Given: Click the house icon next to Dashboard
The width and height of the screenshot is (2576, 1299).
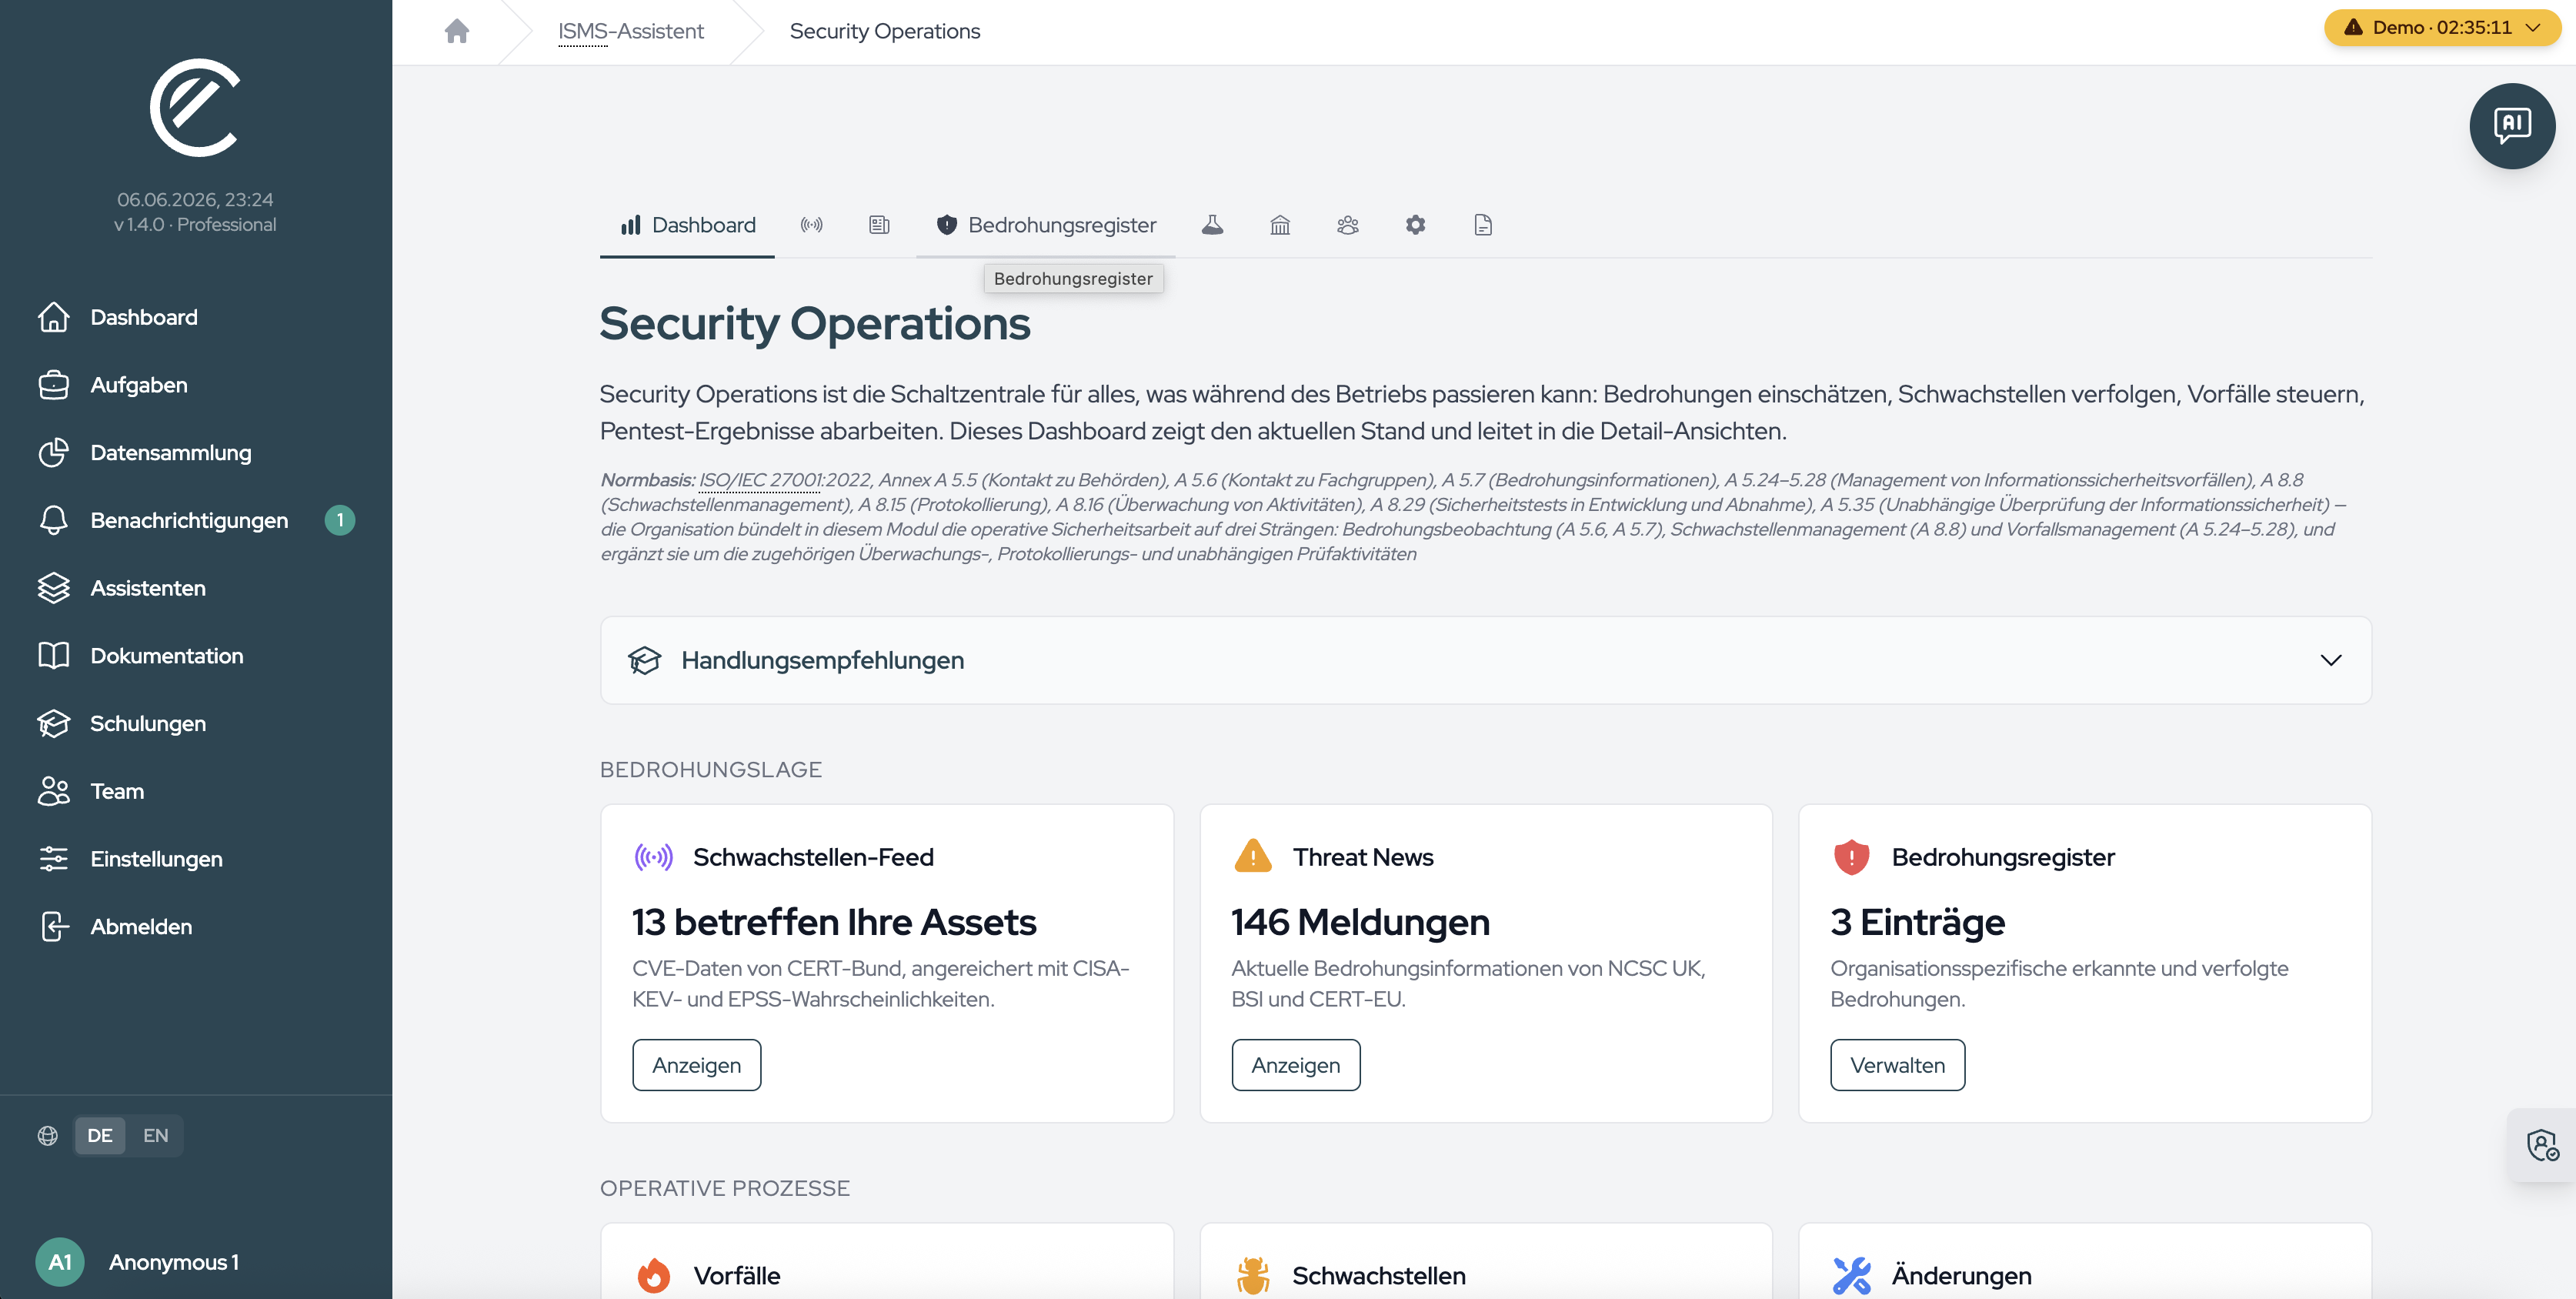Looking at the screenshot, I should (54, 317).
